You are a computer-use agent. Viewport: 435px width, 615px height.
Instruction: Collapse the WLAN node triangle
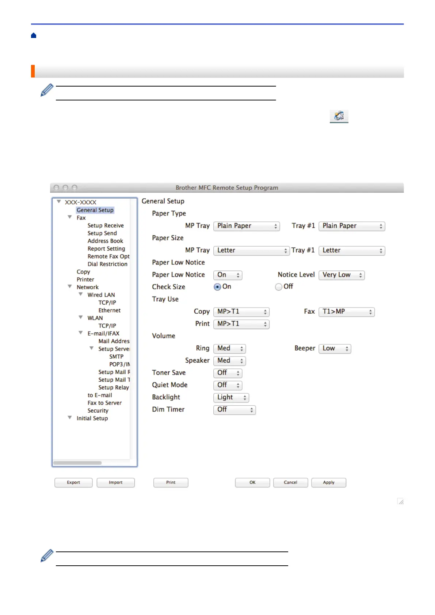click(80, 317)
